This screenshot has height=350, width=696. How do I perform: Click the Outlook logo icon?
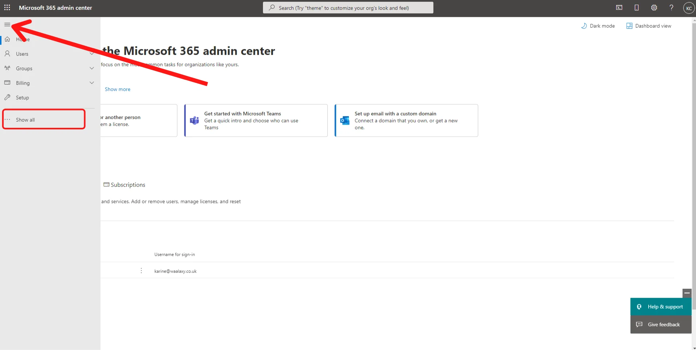click(x=345, y=121)
